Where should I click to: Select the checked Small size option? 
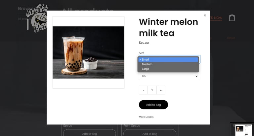pyautogui.click(x=168, y=60)
